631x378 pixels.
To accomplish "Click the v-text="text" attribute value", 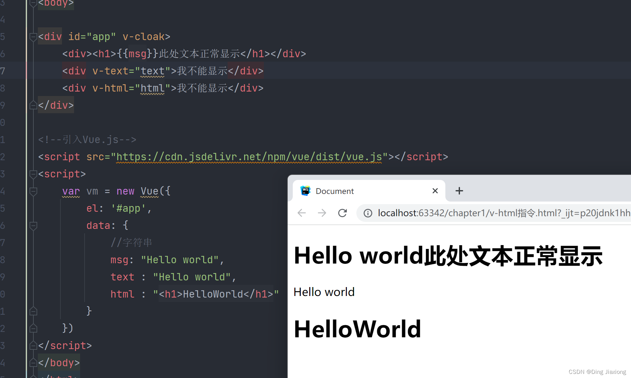I will tap(152, 71).
